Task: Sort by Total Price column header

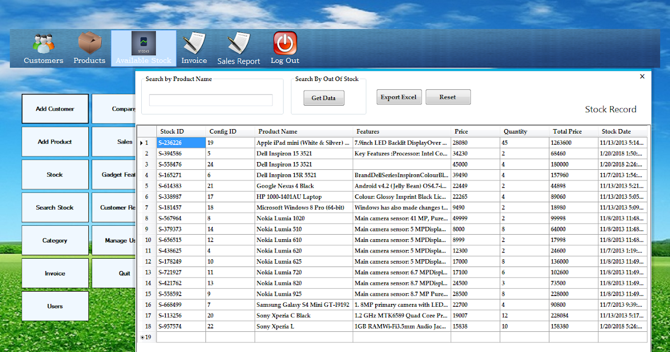Action: click(x=574, y=132)
